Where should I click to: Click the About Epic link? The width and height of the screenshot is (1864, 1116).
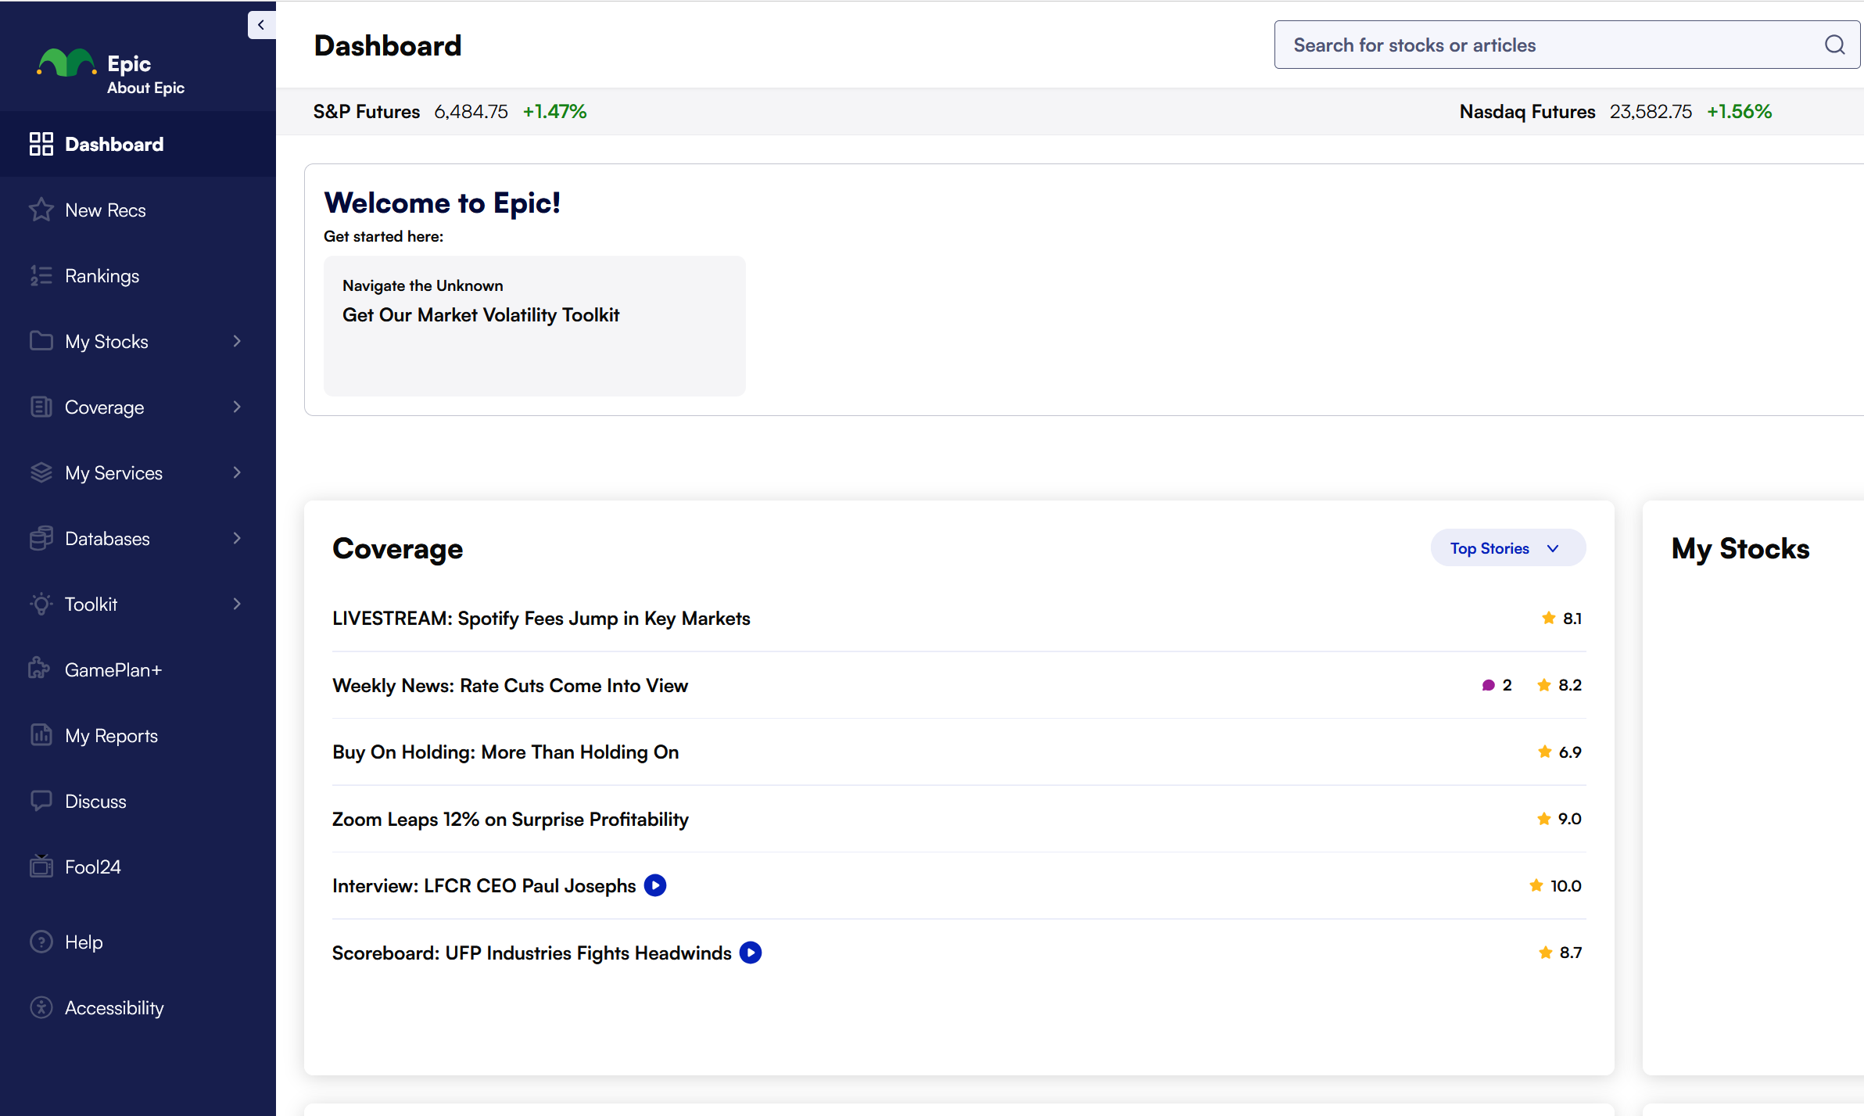(145, 88)
